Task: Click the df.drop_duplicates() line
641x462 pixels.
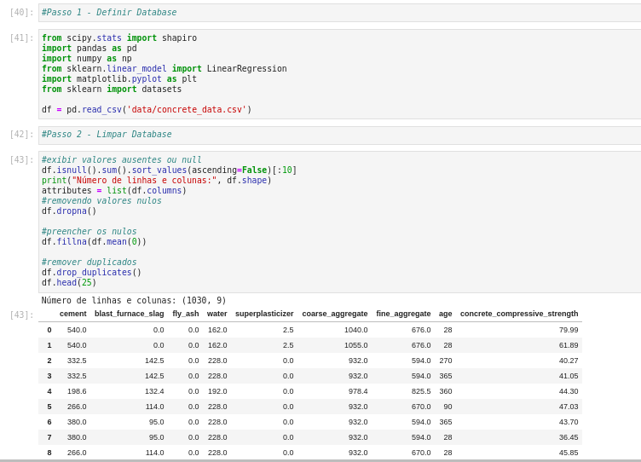Action: tap(91, 272)
